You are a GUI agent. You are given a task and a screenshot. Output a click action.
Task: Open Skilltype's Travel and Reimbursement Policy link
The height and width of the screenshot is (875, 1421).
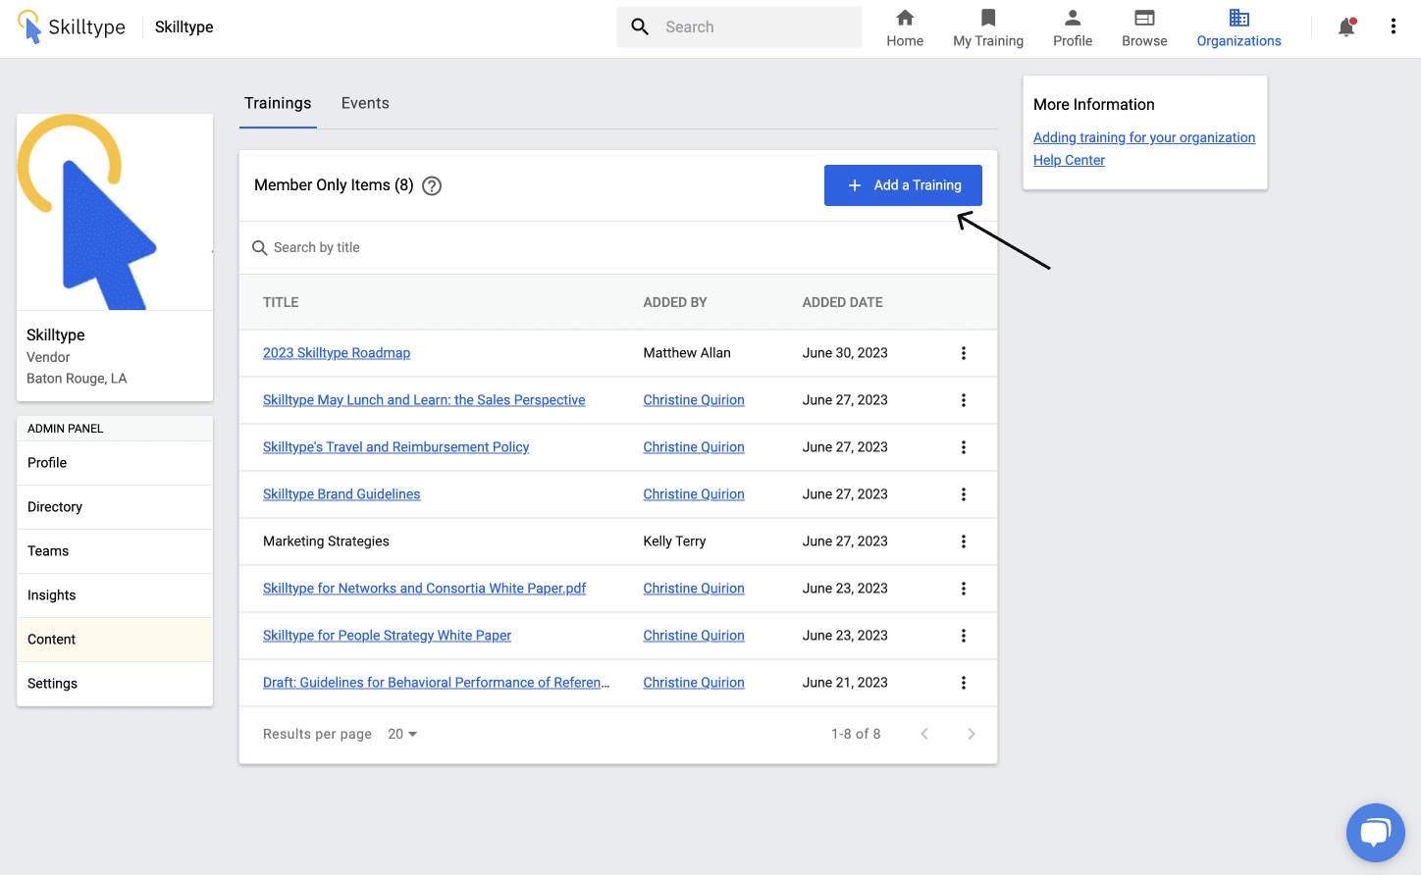(x=395, y=447)
